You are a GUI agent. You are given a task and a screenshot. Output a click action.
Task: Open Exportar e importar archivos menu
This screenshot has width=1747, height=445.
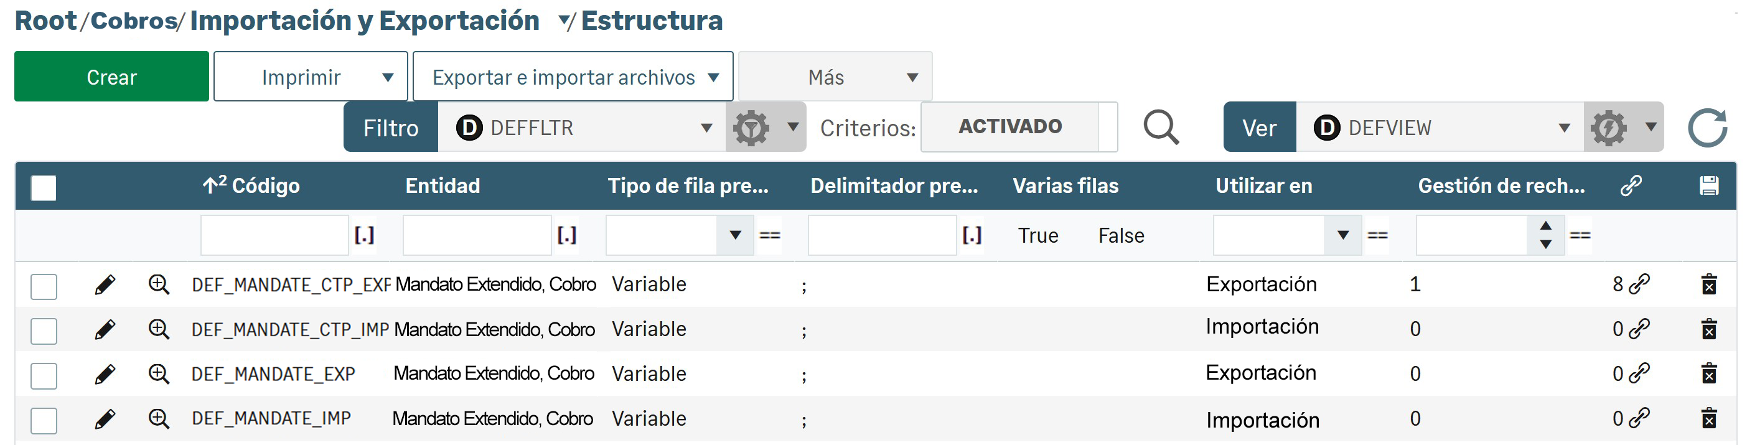click(573, 77)
